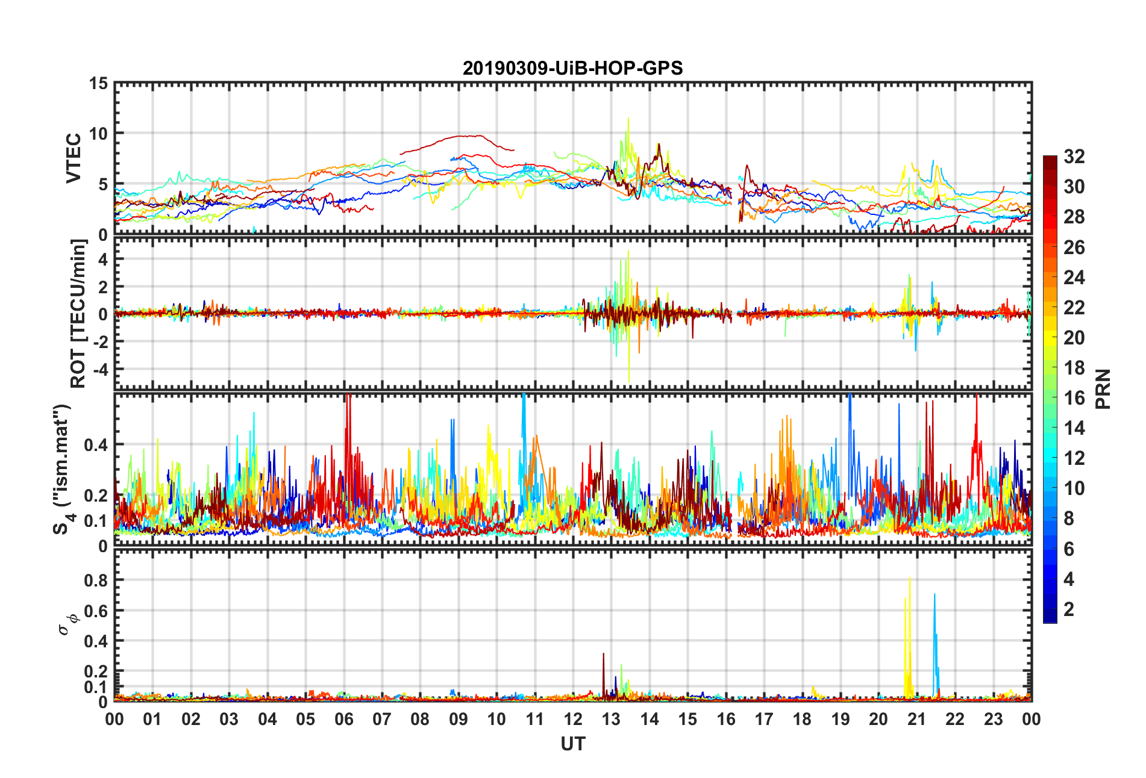Click UT axis hour label 17

[764, 719]
